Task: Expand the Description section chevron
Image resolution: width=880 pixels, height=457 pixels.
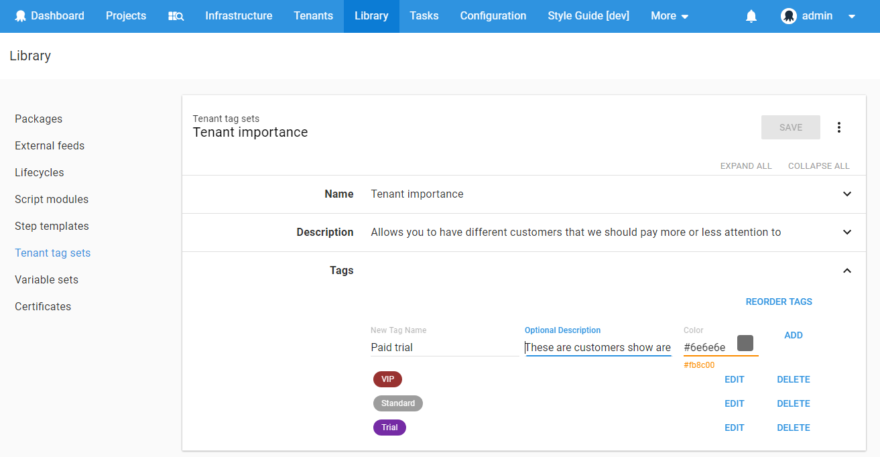Action: (847, 232)
